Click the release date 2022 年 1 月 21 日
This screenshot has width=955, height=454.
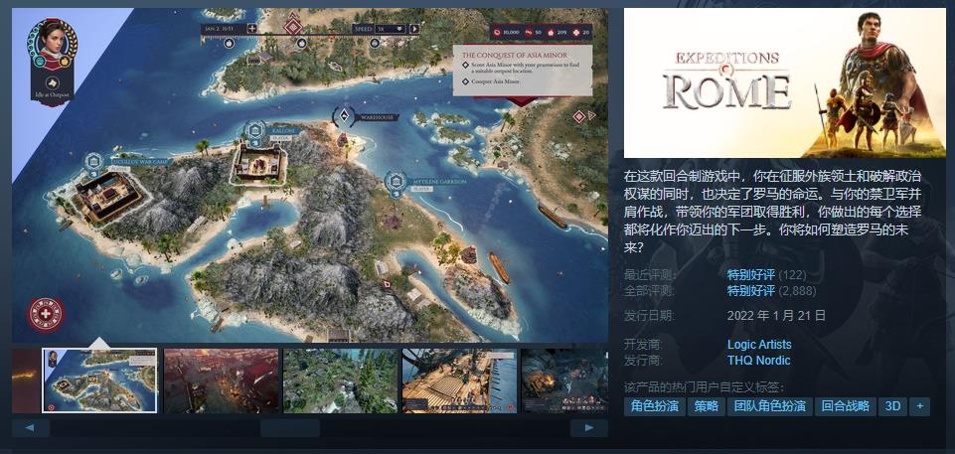click(x=776, y=315)
